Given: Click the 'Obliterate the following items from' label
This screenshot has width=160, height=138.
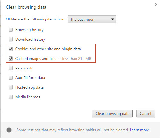Looking at the screenshot, I should [x=36, y=19].
